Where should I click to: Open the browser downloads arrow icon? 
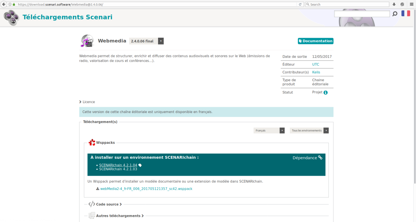tap(394, 4)
